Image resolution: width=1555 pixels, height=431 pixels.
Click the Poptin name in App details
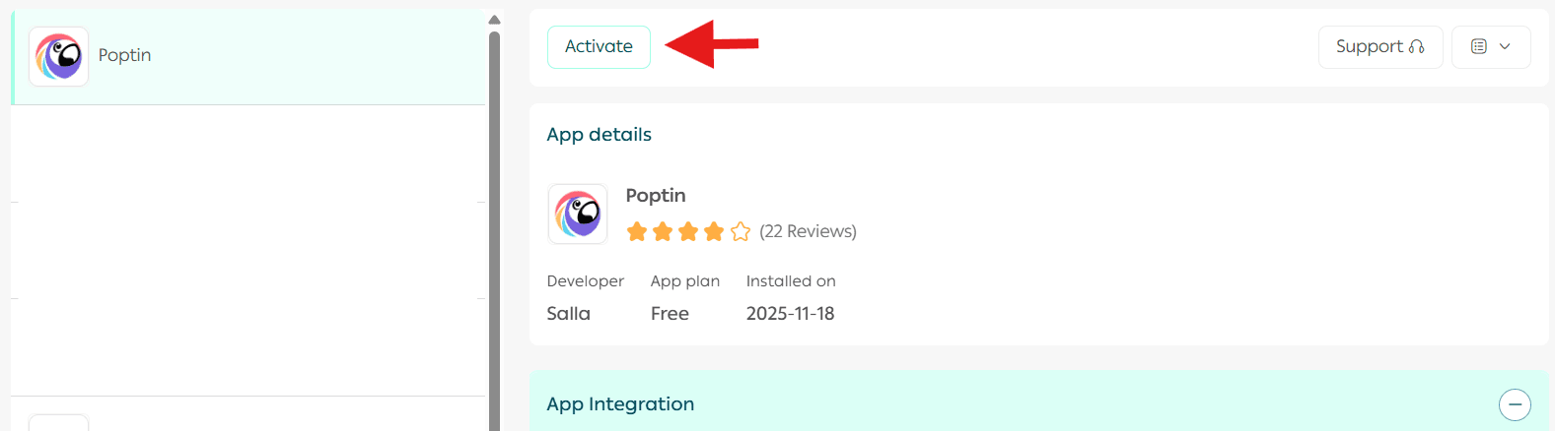coord(656,196)
